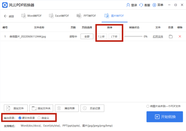Select the 自定义 output directory option
Screen dimensions: 186x131
tap(43, 118)
